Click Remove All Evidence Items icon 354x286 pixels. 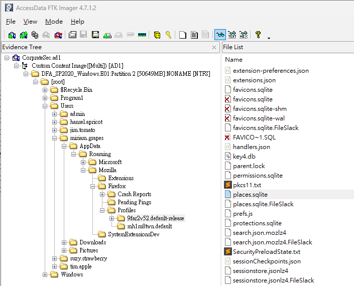[58, 35]
